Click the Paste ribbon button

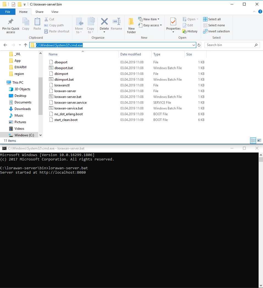pos(37,24)
